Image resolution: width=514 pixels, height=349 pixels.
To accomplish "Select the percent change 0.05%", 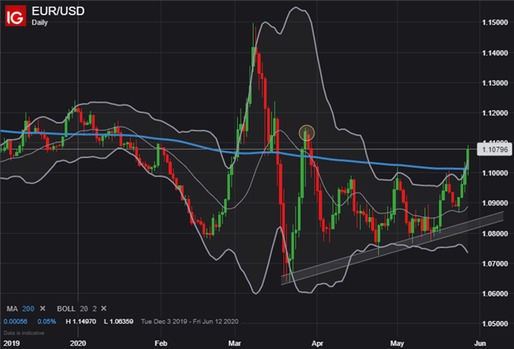I will coord(47,322).
